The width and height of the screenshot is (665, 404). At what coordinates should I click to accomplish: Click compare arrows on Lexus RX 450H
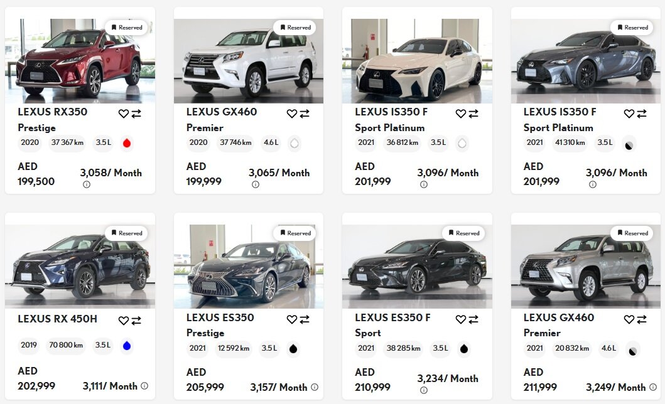[136, 321]
